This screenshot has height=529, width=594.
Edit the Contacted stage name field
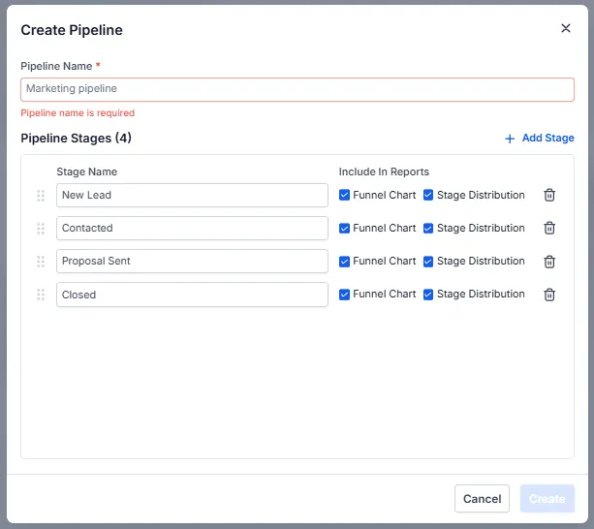click(192, 228)
